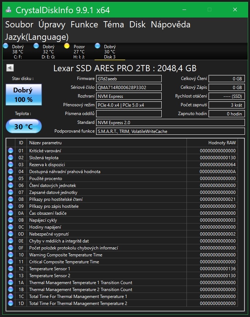Click the Rozhraní field NVM Express

point(129,96)
